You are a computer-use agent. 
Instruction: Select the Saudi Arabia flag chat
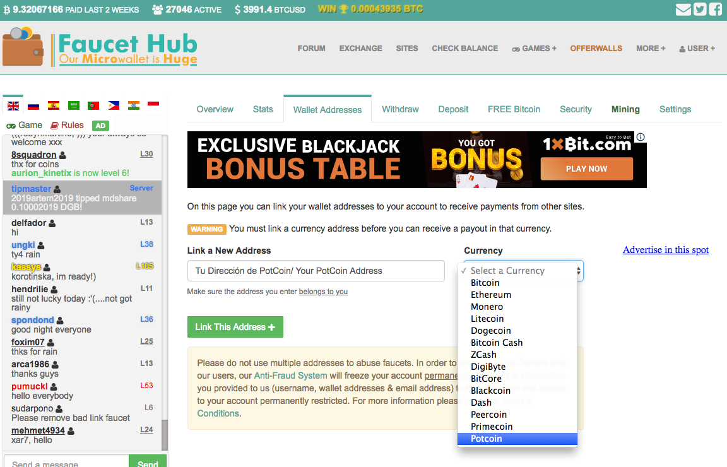pos(74,106)
